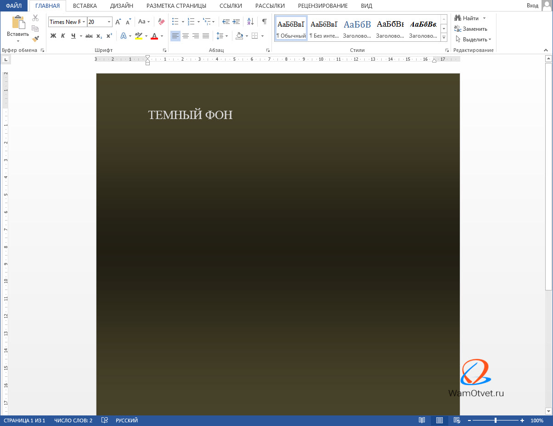Image resolution: width=553 pixels, height=426 pixels.
Task: Open the font name Times New Roman dropdown
Action: click(84, 22)
